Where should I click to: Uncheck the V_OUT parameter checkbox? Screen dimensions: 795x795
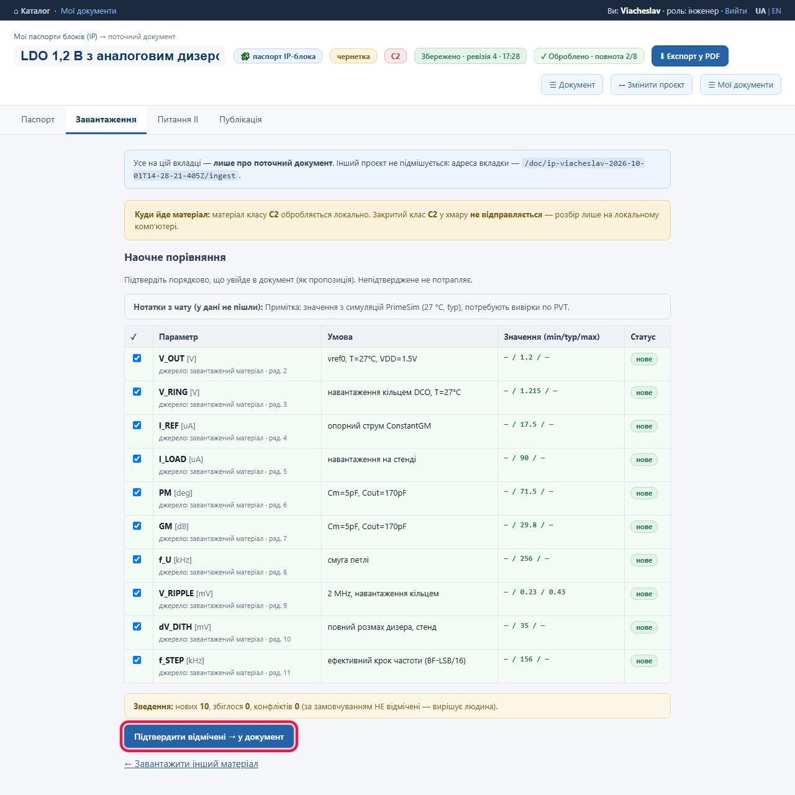point(137,358)
